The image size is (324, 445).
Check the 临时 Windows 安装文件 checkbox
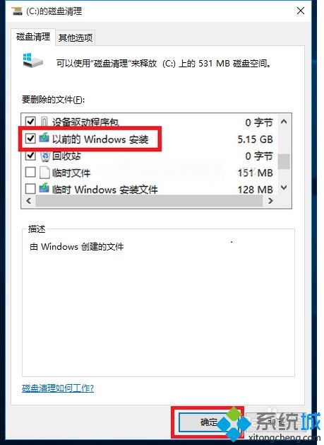click(x=30, y=189)
